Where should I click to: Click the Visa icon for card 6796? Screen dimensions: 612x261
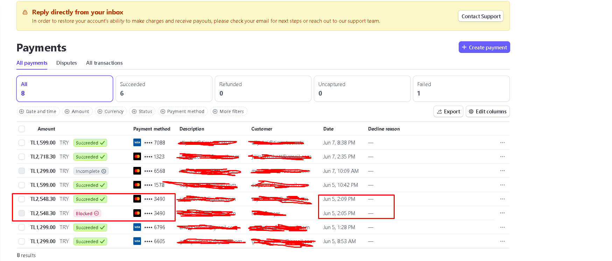click(x=137, y=227)
